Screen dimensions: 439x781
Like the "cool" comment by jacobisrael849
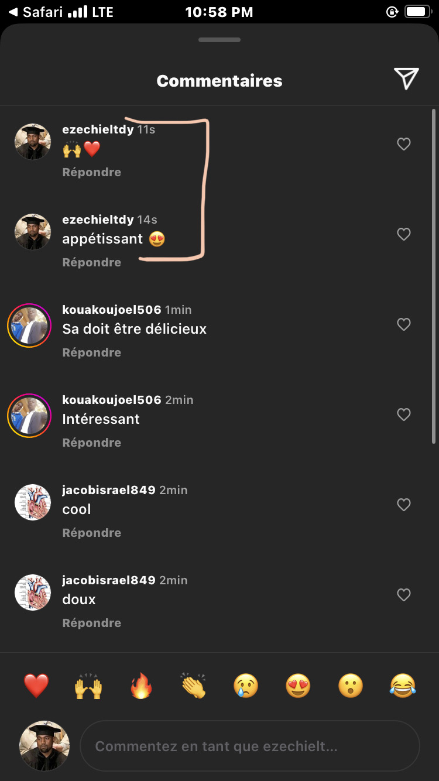[x=404, y=505]
